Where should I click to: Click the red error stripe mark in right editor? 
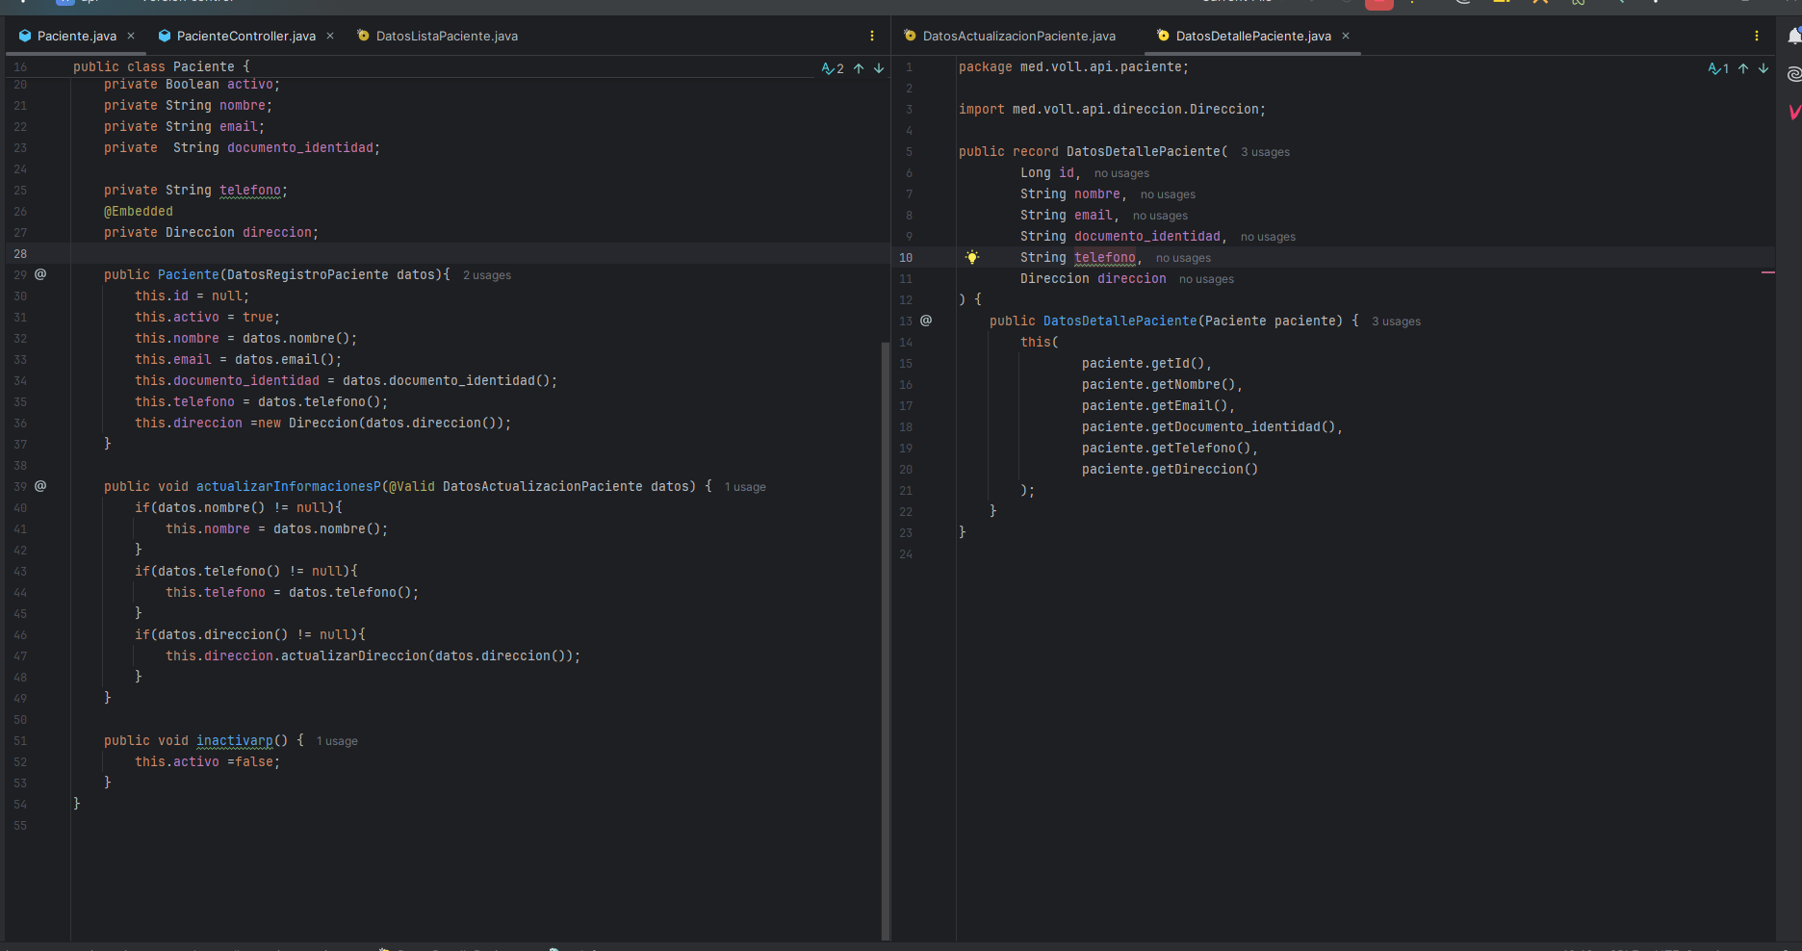(1767, 273)
